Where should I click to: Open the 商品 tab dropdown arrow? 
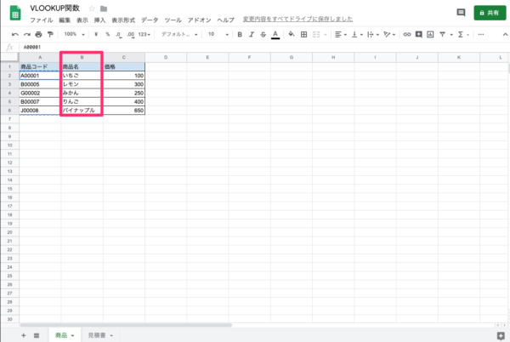pyautogui.click(x=72, y=336)
